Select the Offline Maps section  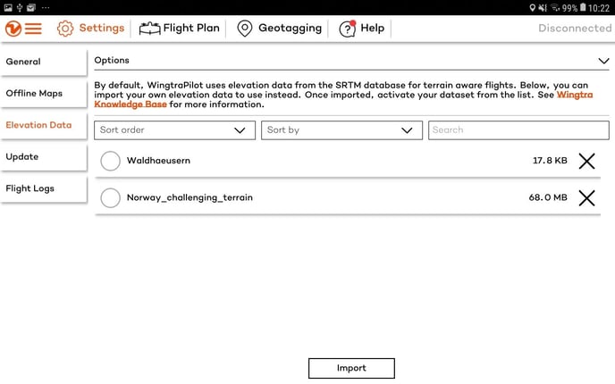43,94
